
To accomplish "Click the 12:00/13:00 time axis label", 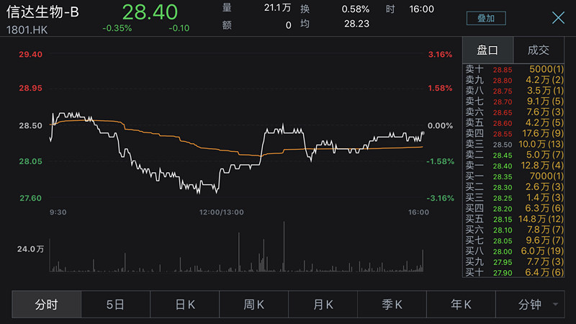I will (x=221, y=212).
